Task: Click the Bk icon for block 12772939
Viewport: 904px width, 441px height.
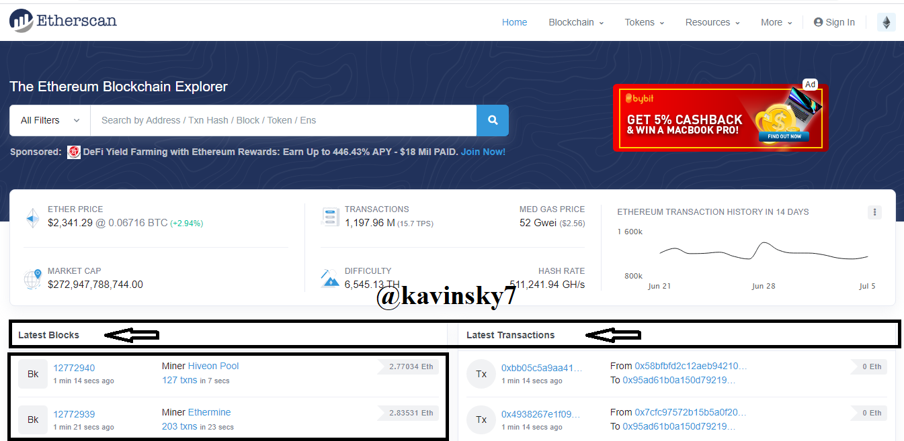Action: 33,420
